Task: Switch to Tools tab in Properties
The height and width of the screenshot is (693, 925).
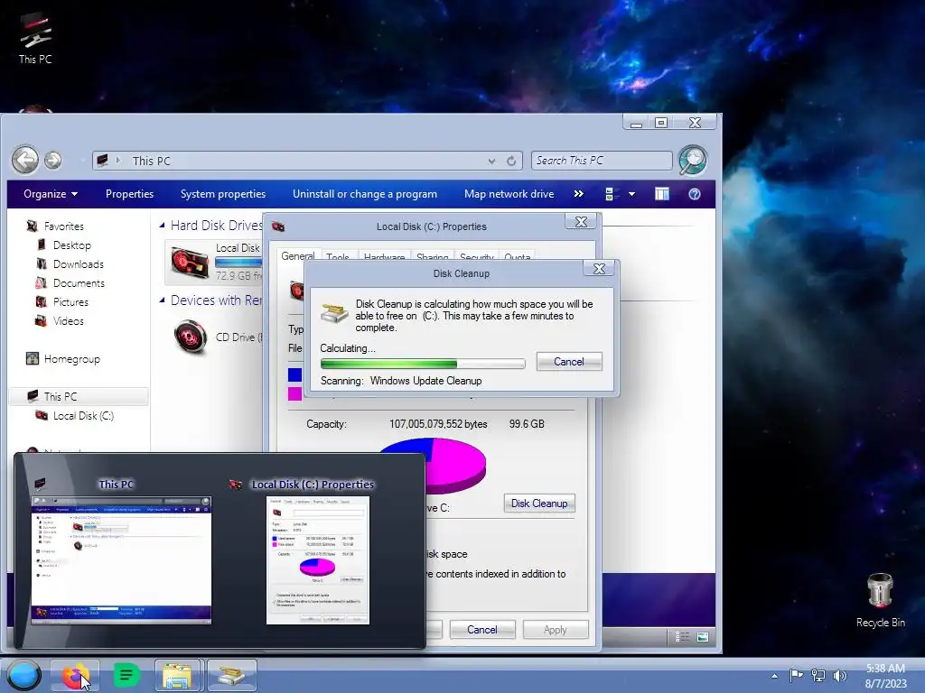Action: click(x=338, y=257)
